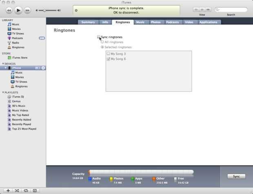Show artwork viewer button
This screenshot has width=253, height=194.
point(35,191)
